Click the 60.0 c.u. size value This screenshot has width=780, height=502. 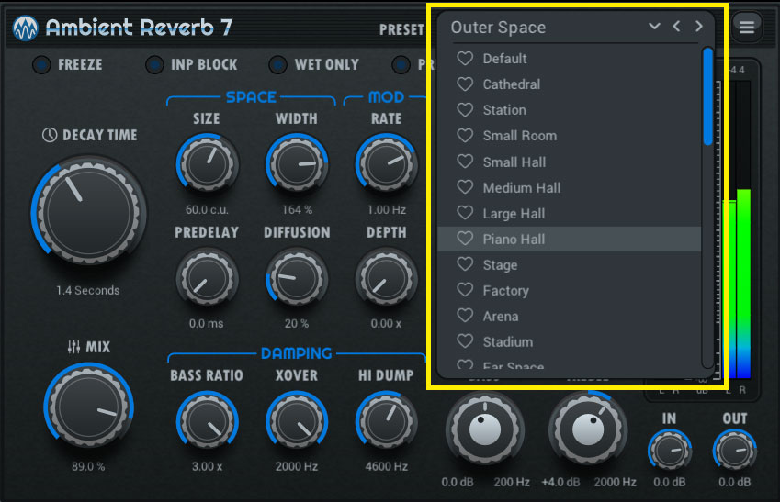tap(207, 210)
